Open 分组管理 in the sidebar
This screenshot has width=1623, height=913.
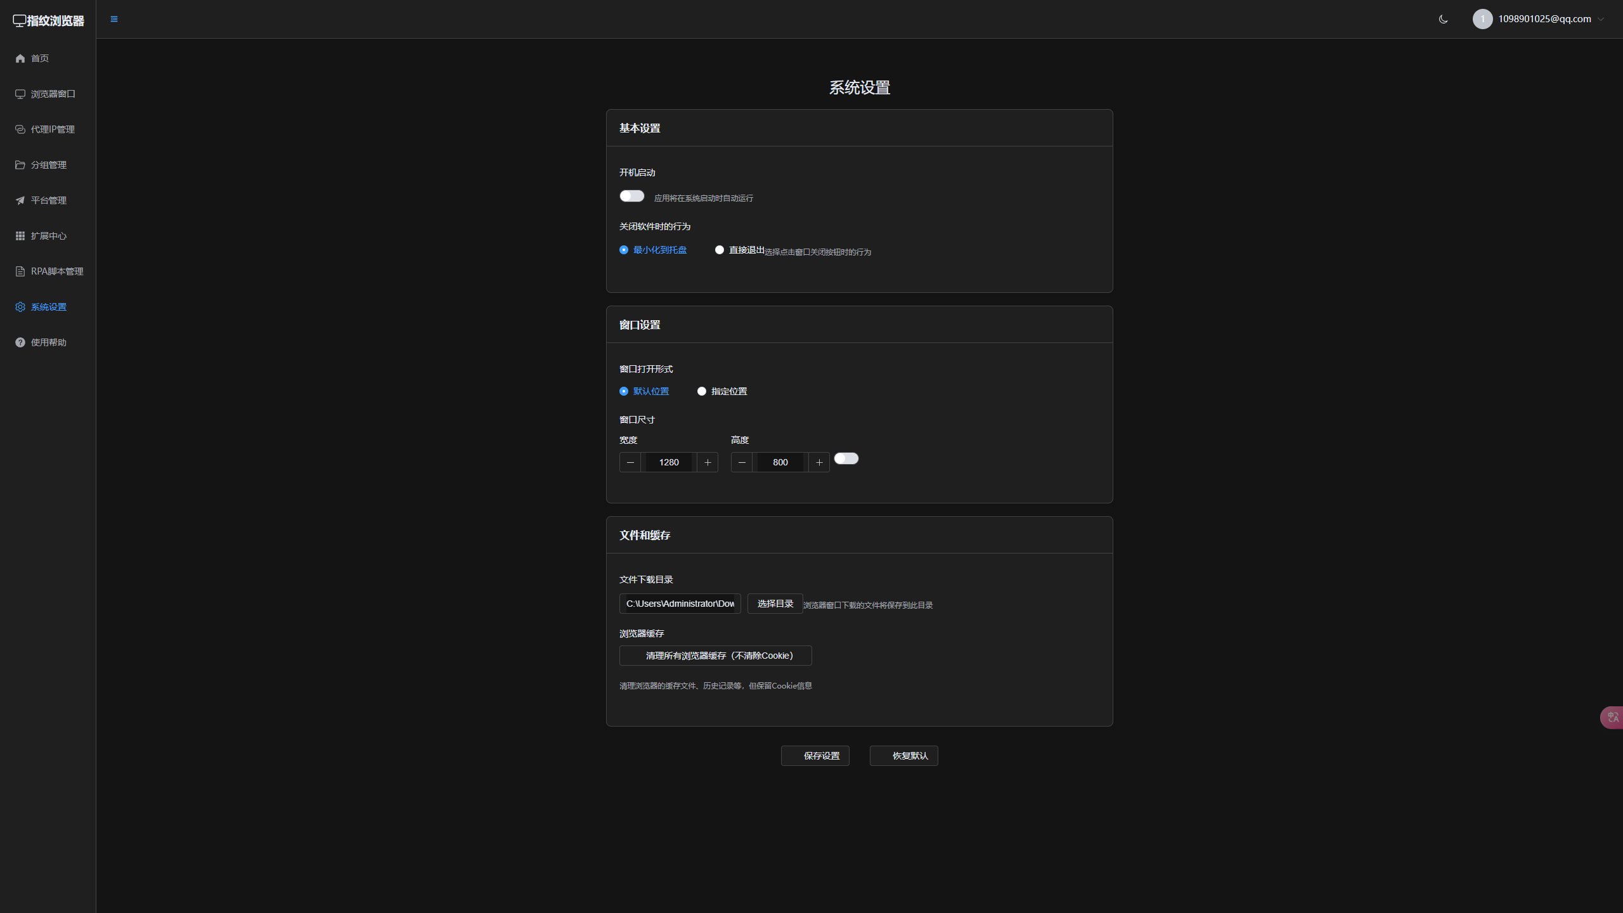(48, 165)
